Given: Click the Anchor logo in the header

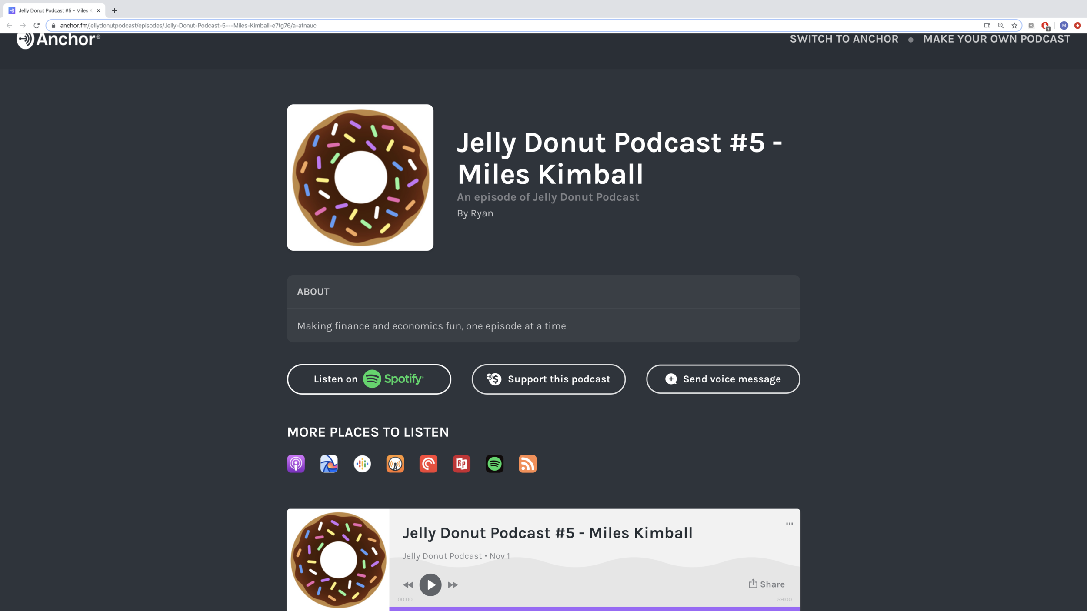Looking at the screenshot, I should (58, 40).
